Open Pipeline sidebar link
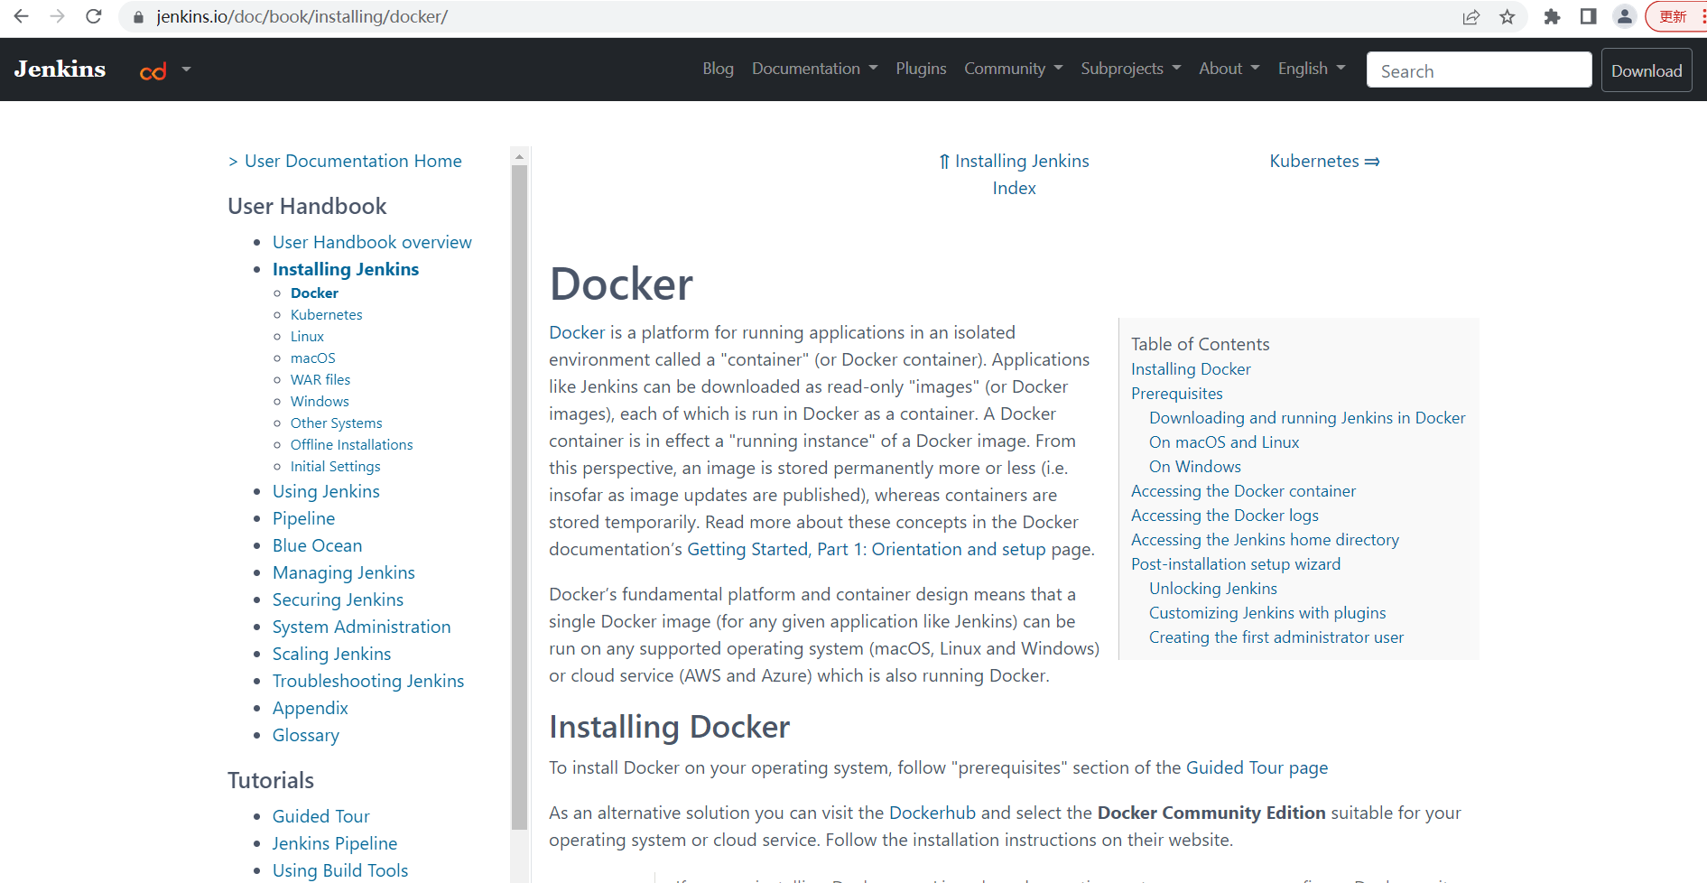 tap(303, 518)
